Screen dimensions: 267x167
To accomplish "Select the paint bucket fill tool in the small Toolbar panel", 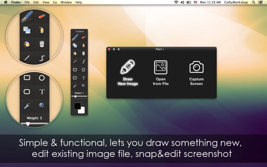I will tap(75, 53).
